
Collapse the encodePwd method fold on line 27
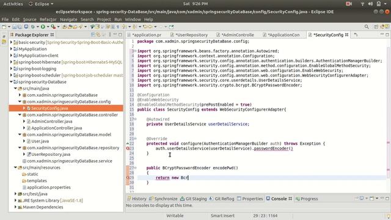pyautogui.click(x=135, y=168)
